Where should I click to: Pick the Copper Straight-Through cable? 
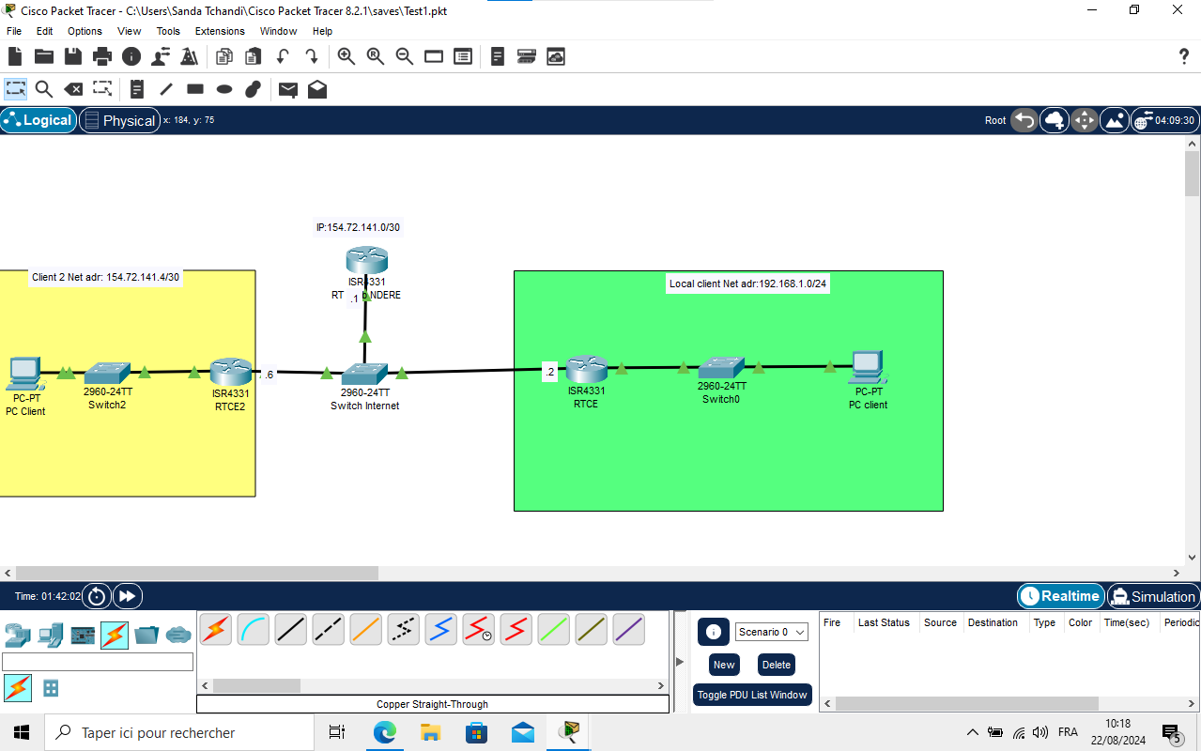tap(291, 629)
